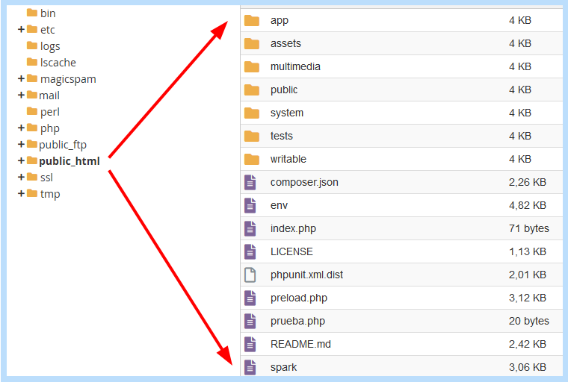
Task: Expand the magicspam folder plus sign
Action: click(21, 78)
